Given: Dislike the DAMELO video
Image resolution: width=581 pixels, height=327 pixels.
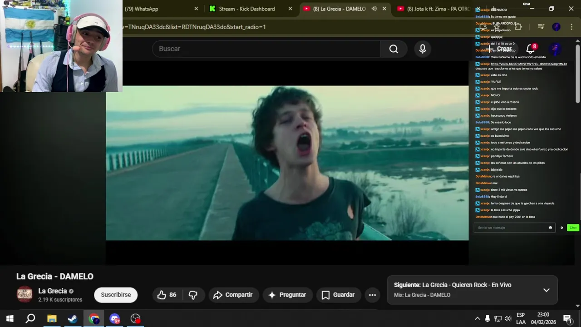Looking at the screenshot, I should click(193, 295).
